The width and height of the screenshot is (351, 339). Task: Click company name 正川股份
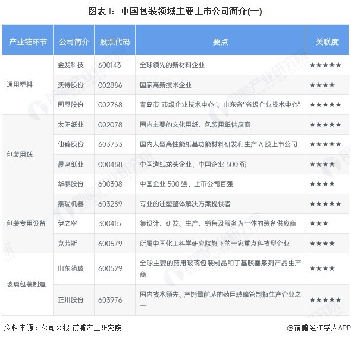[71, 299]
